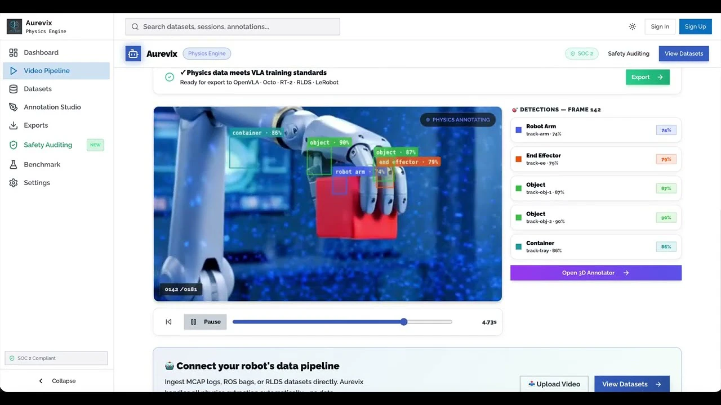Click View Datasets button in header
721x405 pixels.
point(684,53)
